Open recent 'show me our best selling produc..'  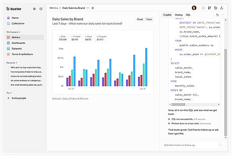pos(26,76)
